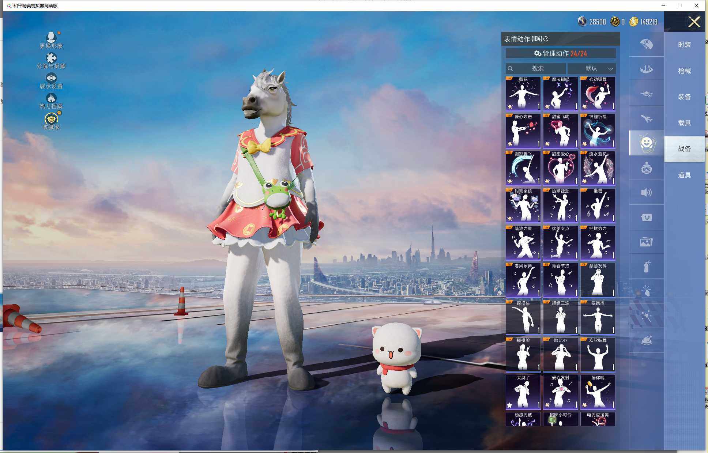Switch to the 枪械 tab
Image resolution: width=708 pixels, height=453 pixels.
(x=684, y=71)
